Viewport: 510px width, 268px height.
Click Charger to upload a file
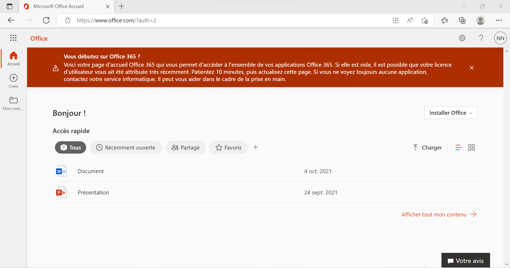coord(427,147)
